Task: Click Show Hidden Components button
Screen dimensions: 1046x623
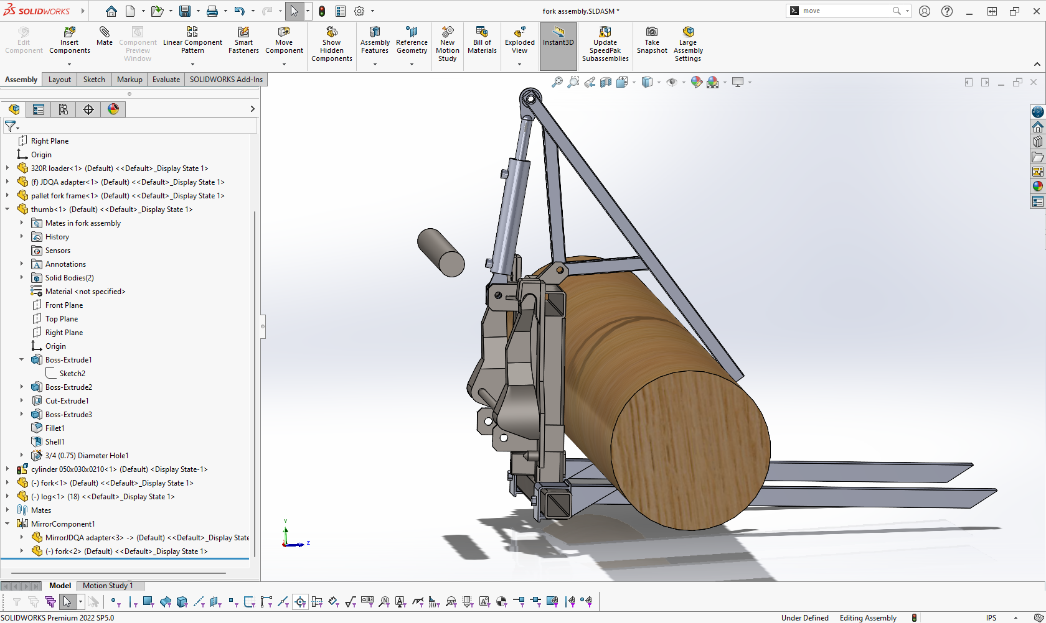Action: coord(332,32)
